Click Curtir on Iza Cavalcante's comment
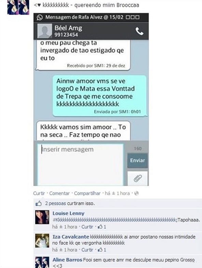This screenshot has height=268, width=202. pyautogui.click(x=87, y=250)
